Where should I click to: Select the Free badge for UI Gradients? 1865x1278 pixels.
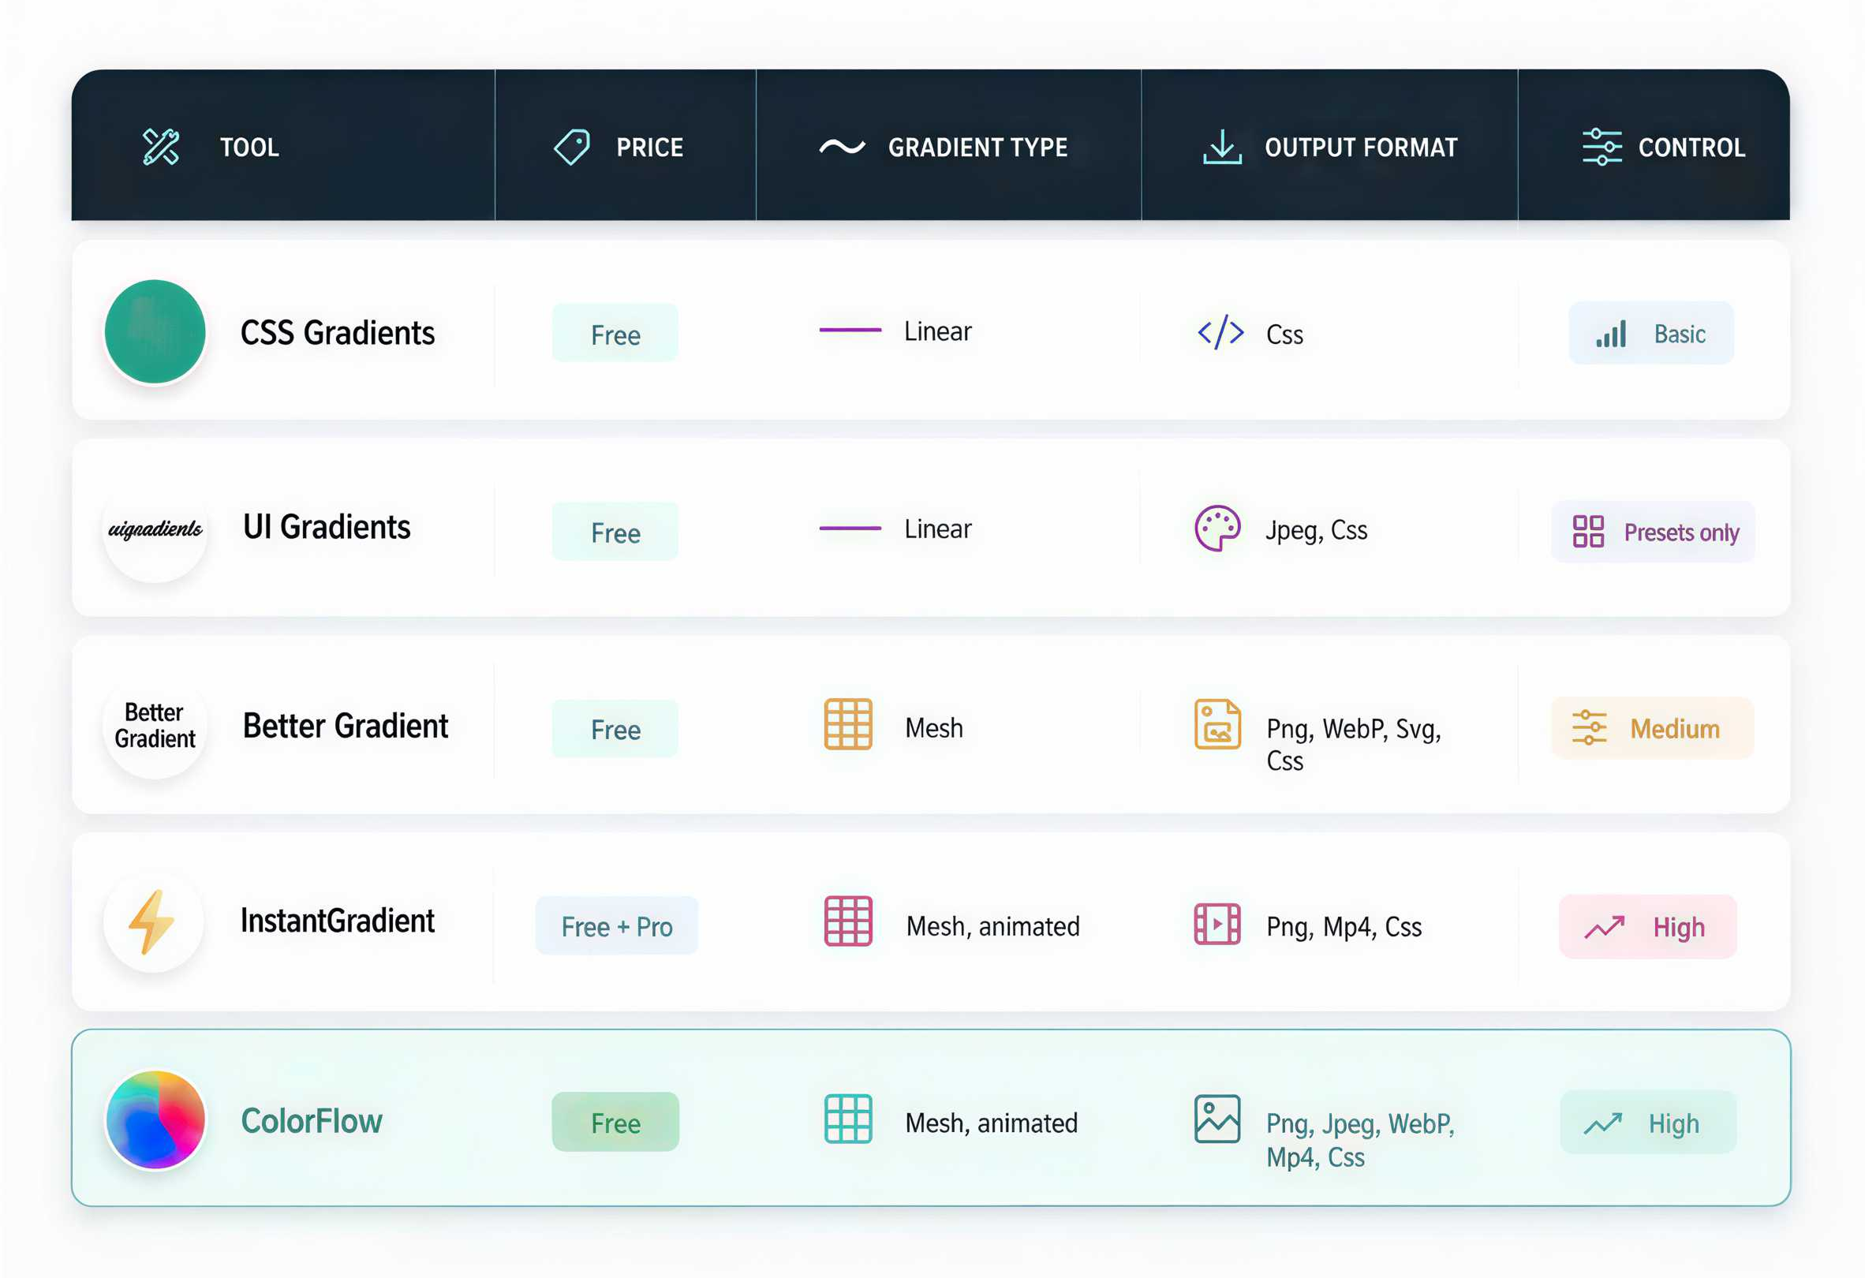pos(615,531)
